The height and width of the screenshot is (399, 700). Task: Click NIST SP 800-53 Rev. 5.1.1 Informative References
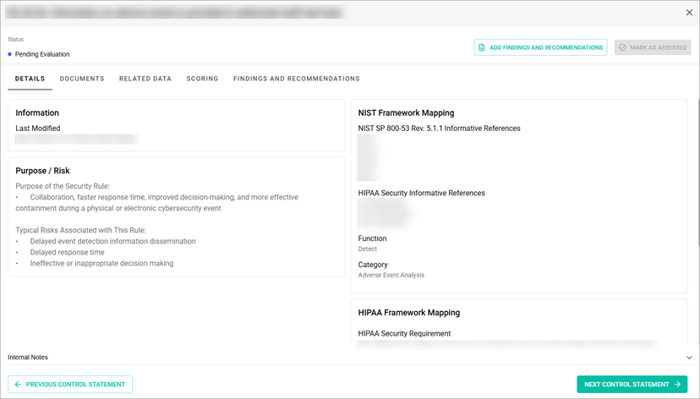pos(440,128)
